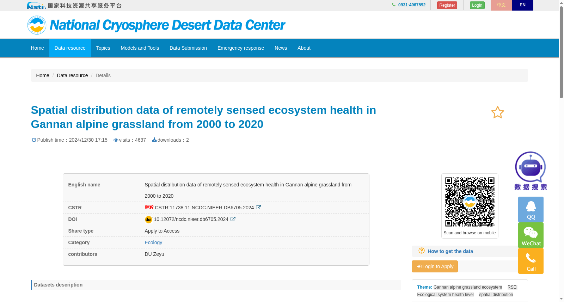Open the robot data search assistant
This screenshot has height=302, width=564.
531,171
